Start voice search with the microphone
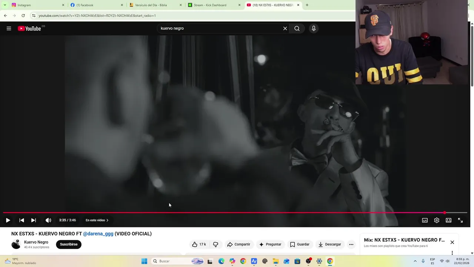This screenshot has width=474, height=267. coord(314,29)
